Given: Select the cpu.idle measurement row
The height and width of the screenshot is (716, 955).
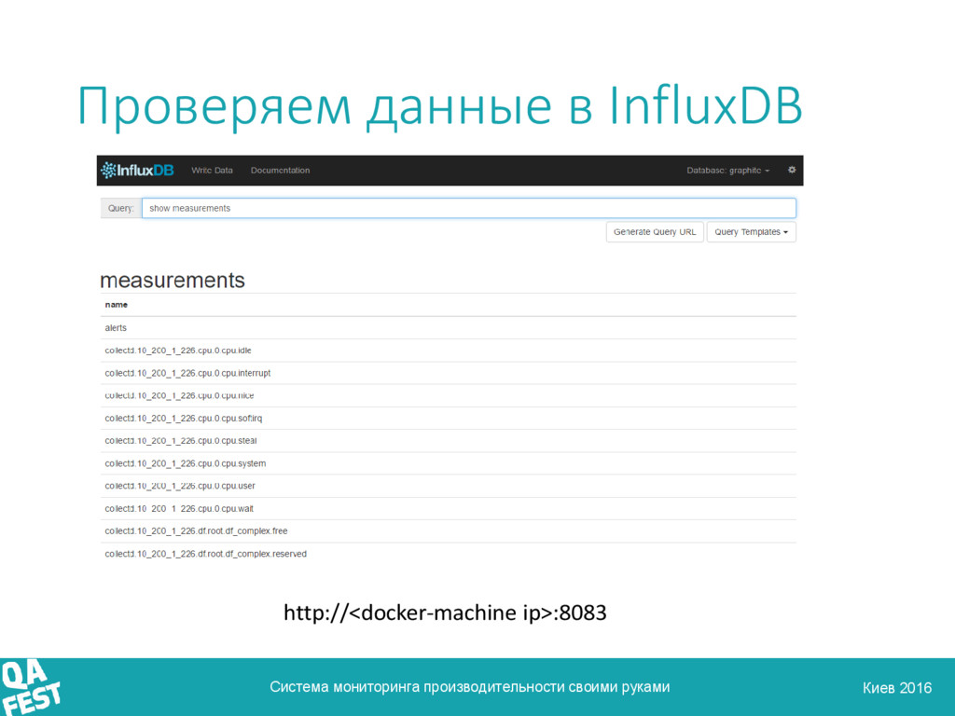Looking at the screenshot, I should (x=449, y=351).
